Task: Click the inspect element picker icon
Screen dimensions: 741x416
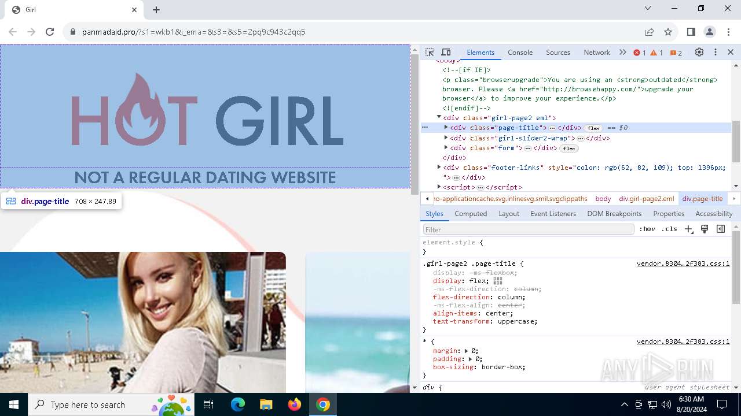Action: [430, 53]
